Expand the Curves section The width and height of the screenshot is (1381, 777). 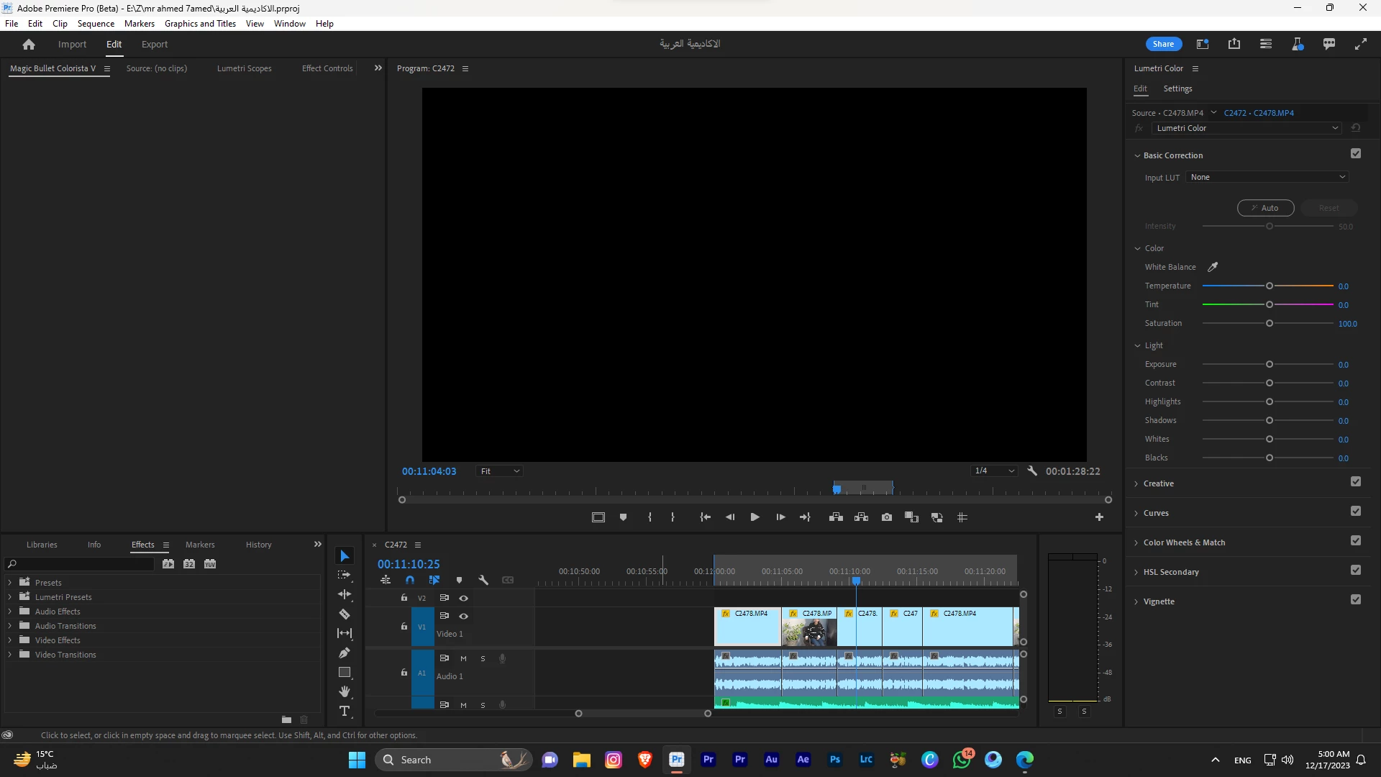point(1156,513)
